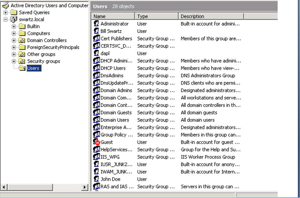This screenshot has width=300, height=198.
Task: Sort list by Type column header
Action: pos(157,16)
